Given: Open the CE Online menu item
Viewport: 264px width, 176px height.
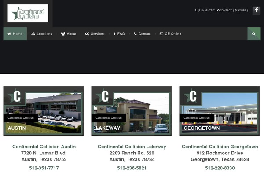Looking at the screenshot, I should tap(170, 34).
